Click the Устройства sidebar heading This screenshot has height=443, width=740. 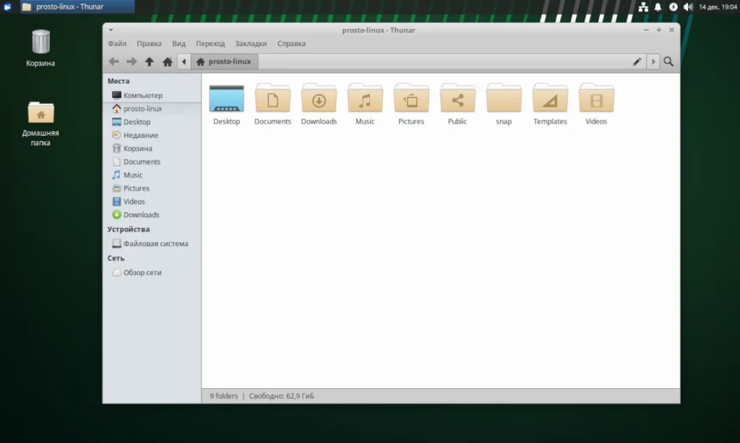point(129,229)
